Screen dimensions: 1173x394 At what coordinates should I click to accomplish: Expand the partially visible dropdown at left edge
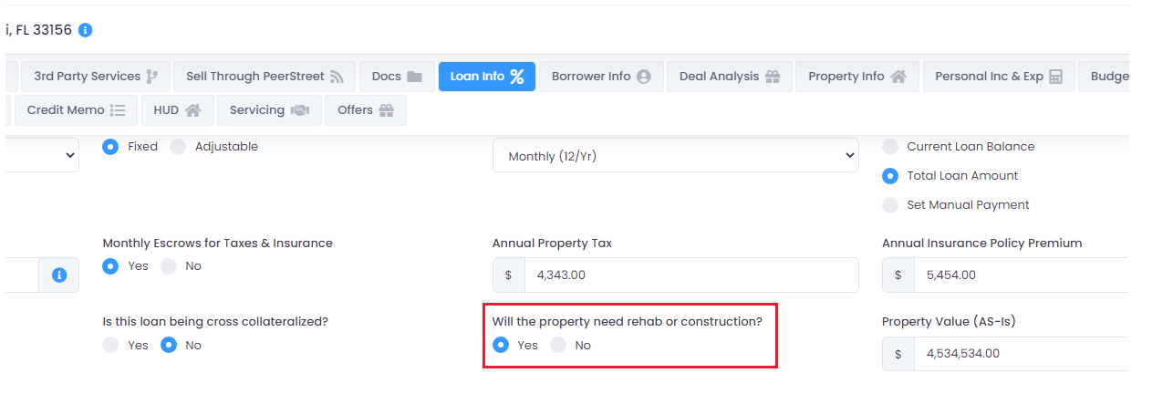(x=39, y=156)
